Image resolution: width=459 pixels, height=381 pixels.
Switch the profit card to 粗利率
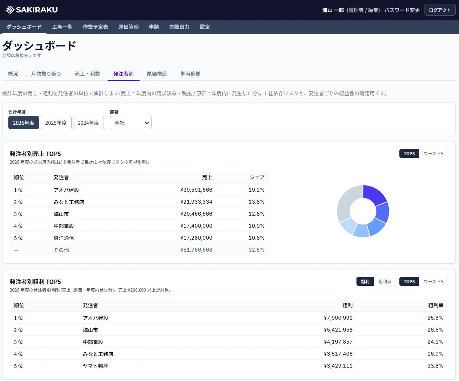[385, 282]
